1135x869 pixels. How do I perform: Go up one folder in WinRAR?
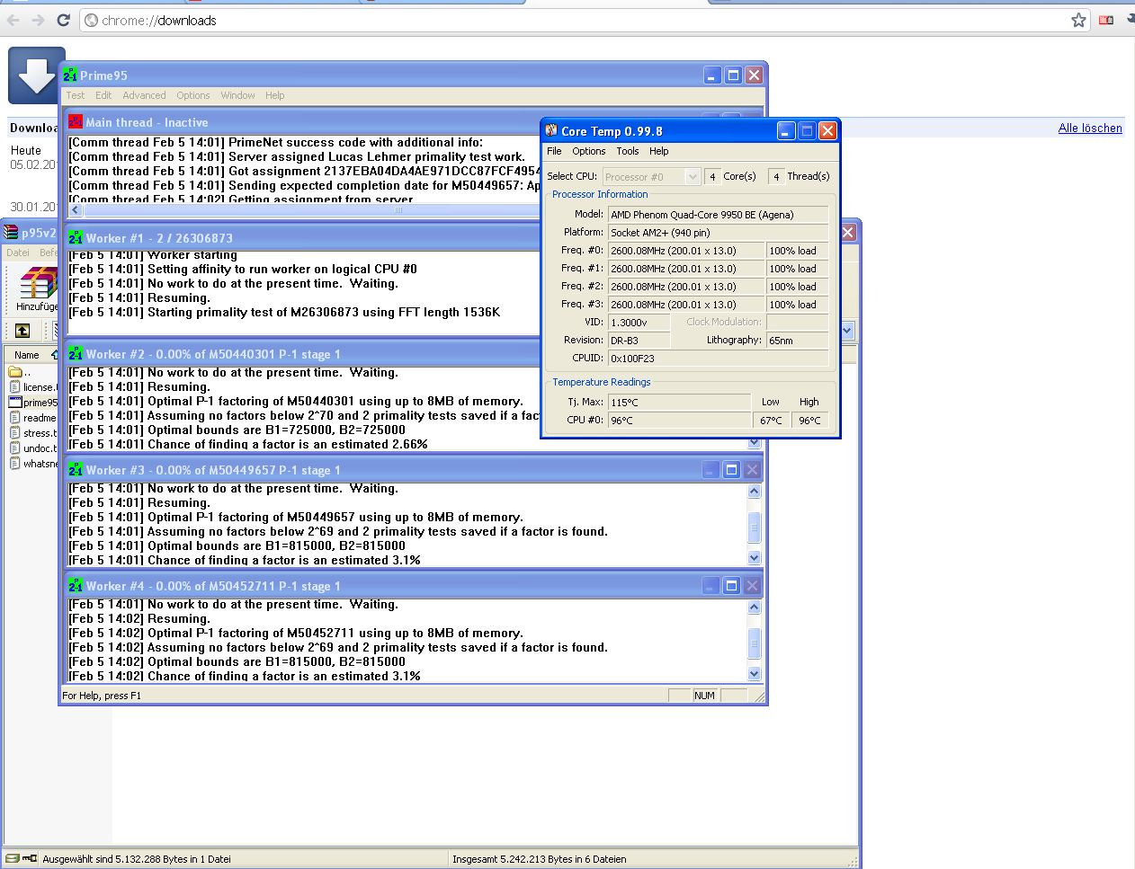tap(22, 331)
